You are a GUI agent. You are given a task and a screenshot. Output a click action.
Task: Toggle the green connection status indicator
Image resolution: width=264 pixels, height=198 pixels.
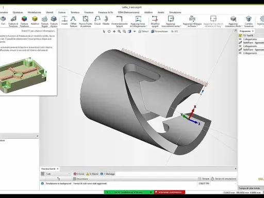128,192
